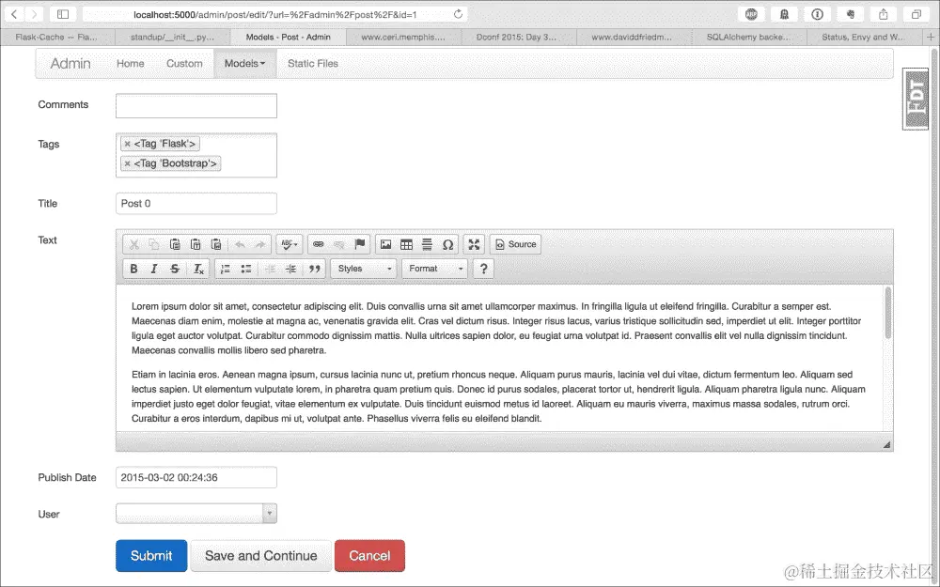Click the browser Share icon
This screenshot has height=587, width=940.
click(x=883, y=14)
